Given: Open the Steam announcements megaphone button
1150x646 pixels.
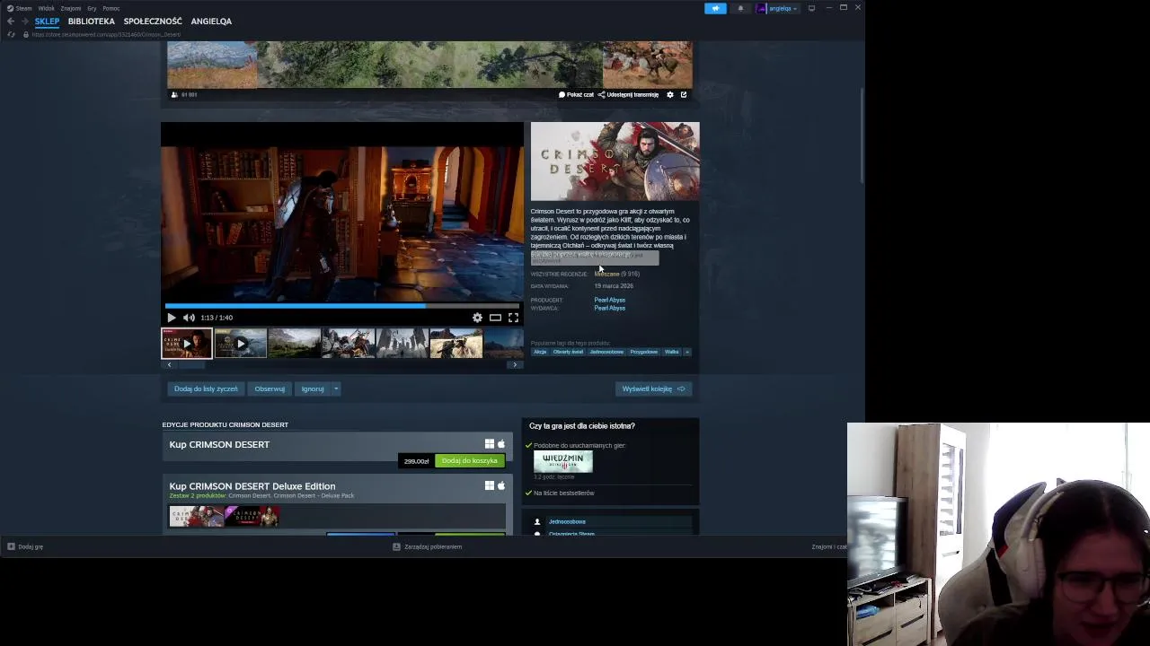Looking at the screenshot, I should (715, 8).
